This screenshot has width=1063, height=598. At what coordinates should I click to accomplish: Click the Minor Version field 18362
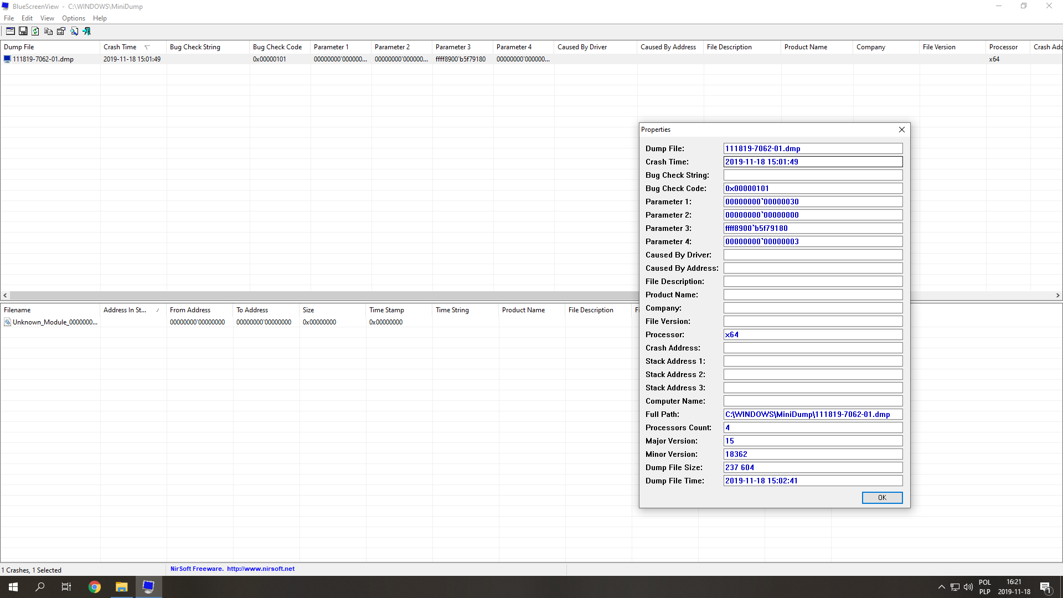click(813, 454)
